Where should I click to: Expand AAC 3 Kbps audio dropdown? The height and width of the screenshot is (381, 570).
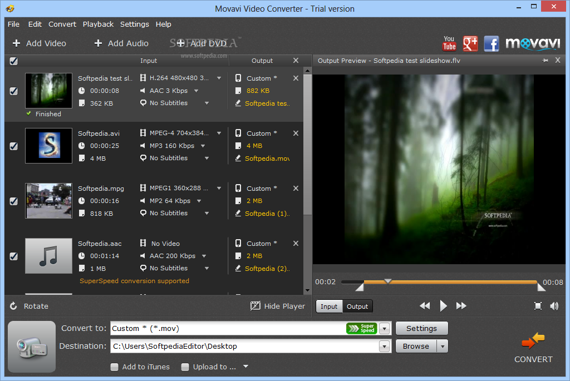[x=196, y=91]
